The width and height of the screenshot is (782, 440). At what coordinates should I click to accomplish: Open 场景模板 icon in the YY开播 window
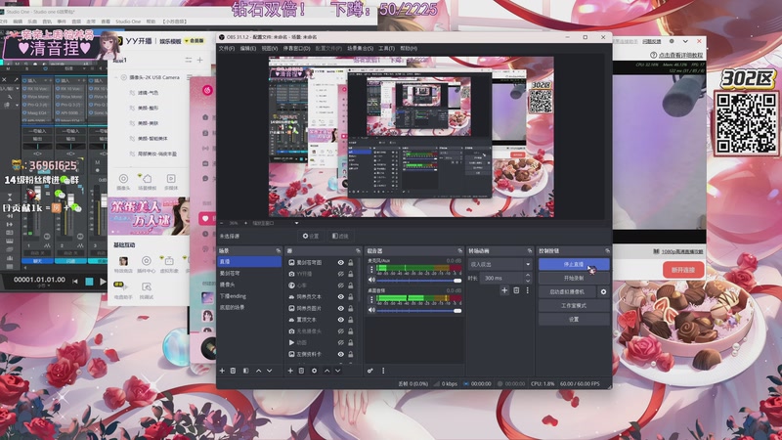point(148,181)
